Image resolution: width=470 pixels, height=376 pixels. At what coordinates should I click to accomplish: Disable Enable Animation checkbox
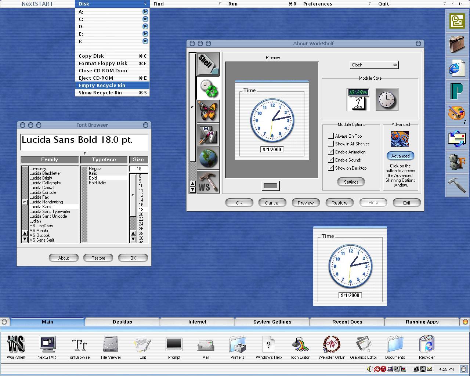331,152
